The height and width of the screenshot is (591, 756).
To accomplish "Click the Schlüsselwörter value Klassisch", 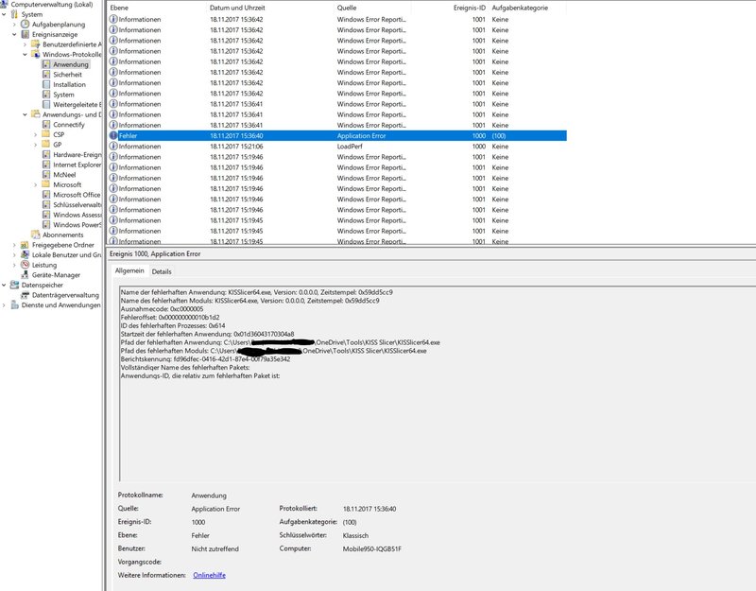I will [355, 535].
